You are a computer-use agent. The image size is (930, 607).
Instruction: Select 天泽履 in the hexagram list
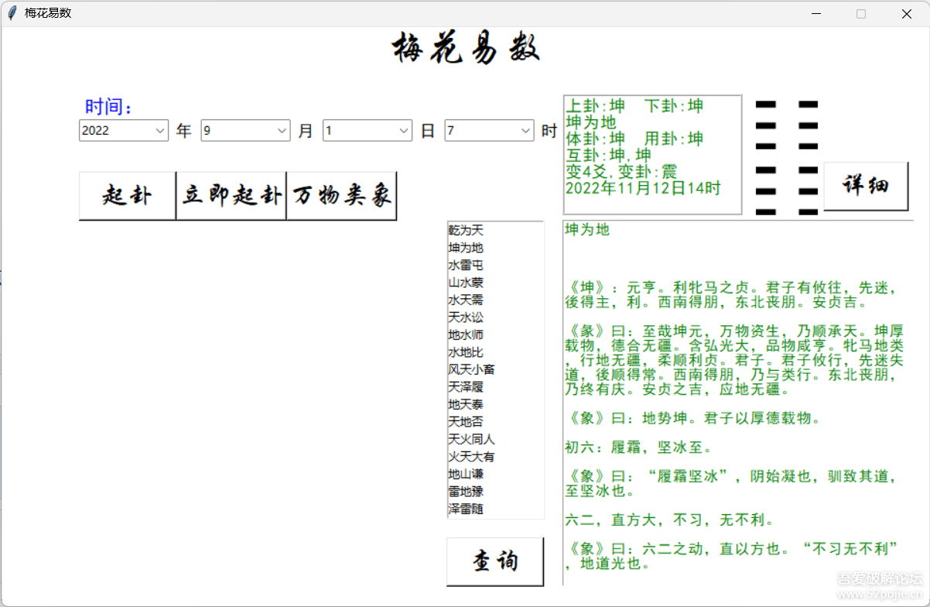pyautogui.click(x=466, y=387)
